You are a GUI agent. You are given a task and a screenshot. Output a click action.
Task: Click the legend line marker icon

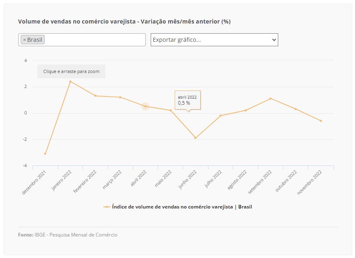tap(107, 207)
